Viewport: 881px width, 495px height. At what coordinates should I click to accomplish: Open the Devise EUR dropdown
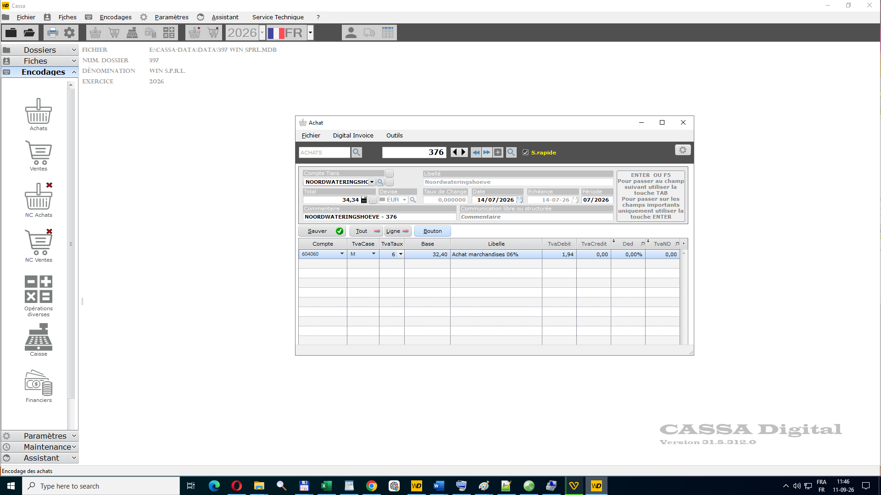[x=404, y=200]
